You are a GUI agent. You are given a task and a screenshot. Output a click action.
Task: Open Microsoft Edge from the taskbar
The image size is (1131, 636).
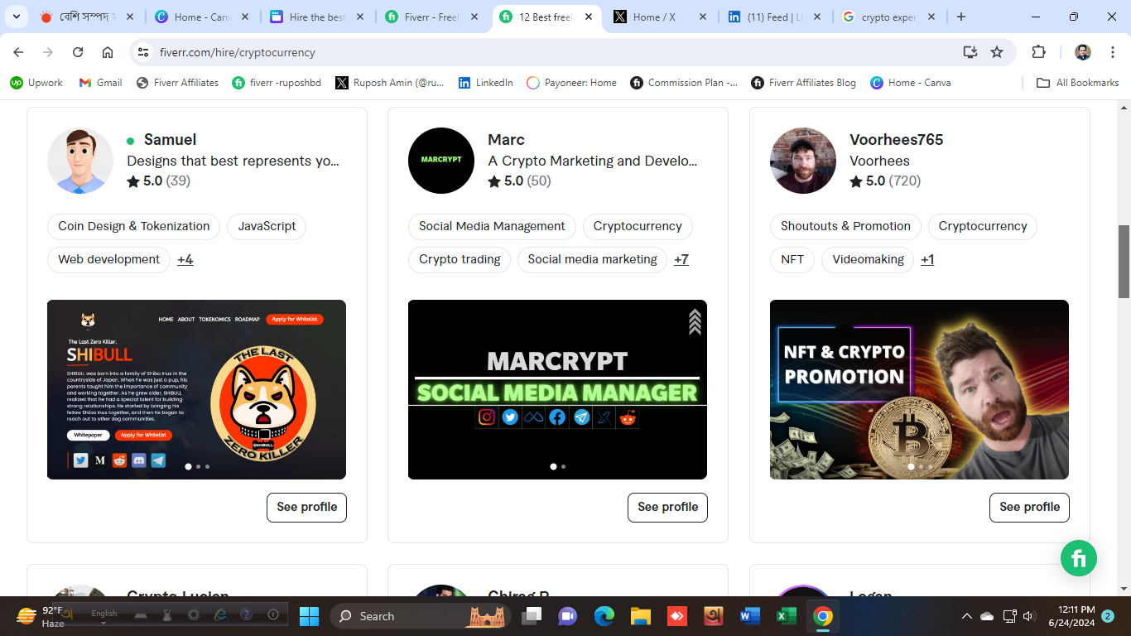[604, 616]
